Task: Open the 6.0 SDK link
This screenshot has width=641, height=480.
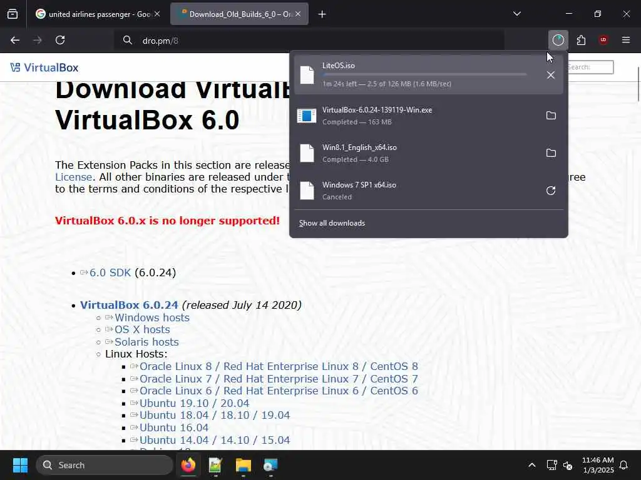Action: pyautogui.click(x=110, y=272)
